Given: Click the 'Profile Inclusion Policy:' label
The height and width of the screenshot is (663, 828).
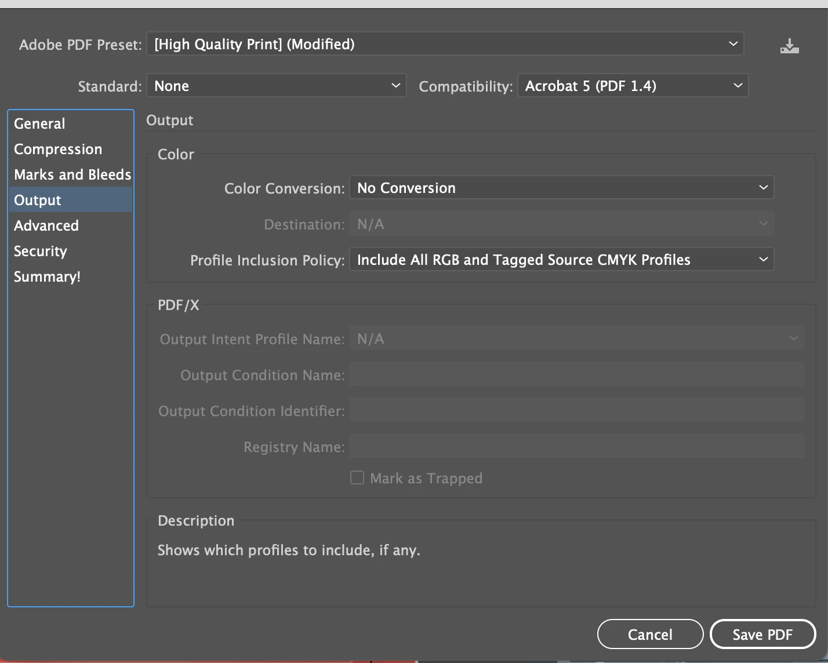Looking at the screenshot, I should pos(267,260).
